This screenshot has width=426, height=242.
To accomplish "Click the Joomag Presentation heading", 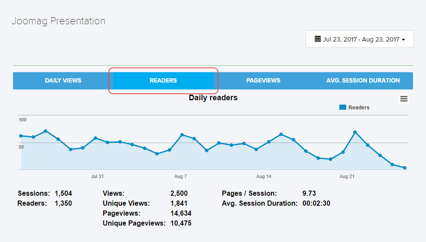I will [58, 21].
